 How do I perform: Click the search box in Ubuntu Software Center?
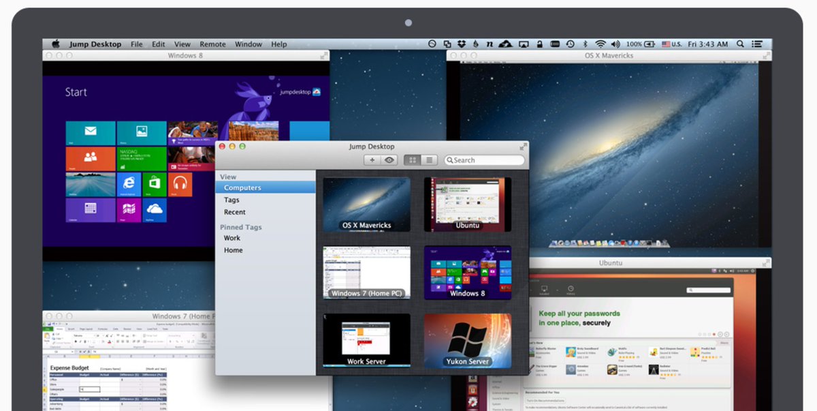pyautogui.click(x=709, y=290)
